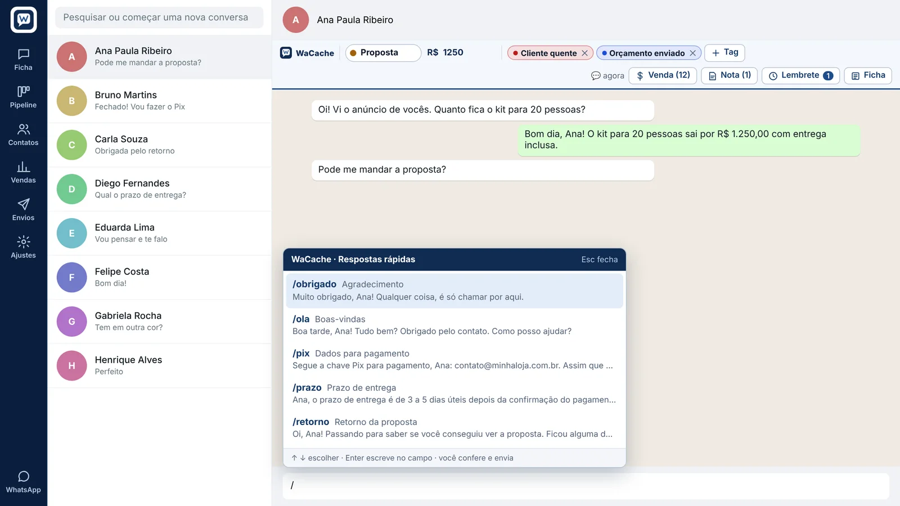Image resolution: width=900 pixels, height=506 pixels.
Task: Click the message input field
Action: [586, 486]
